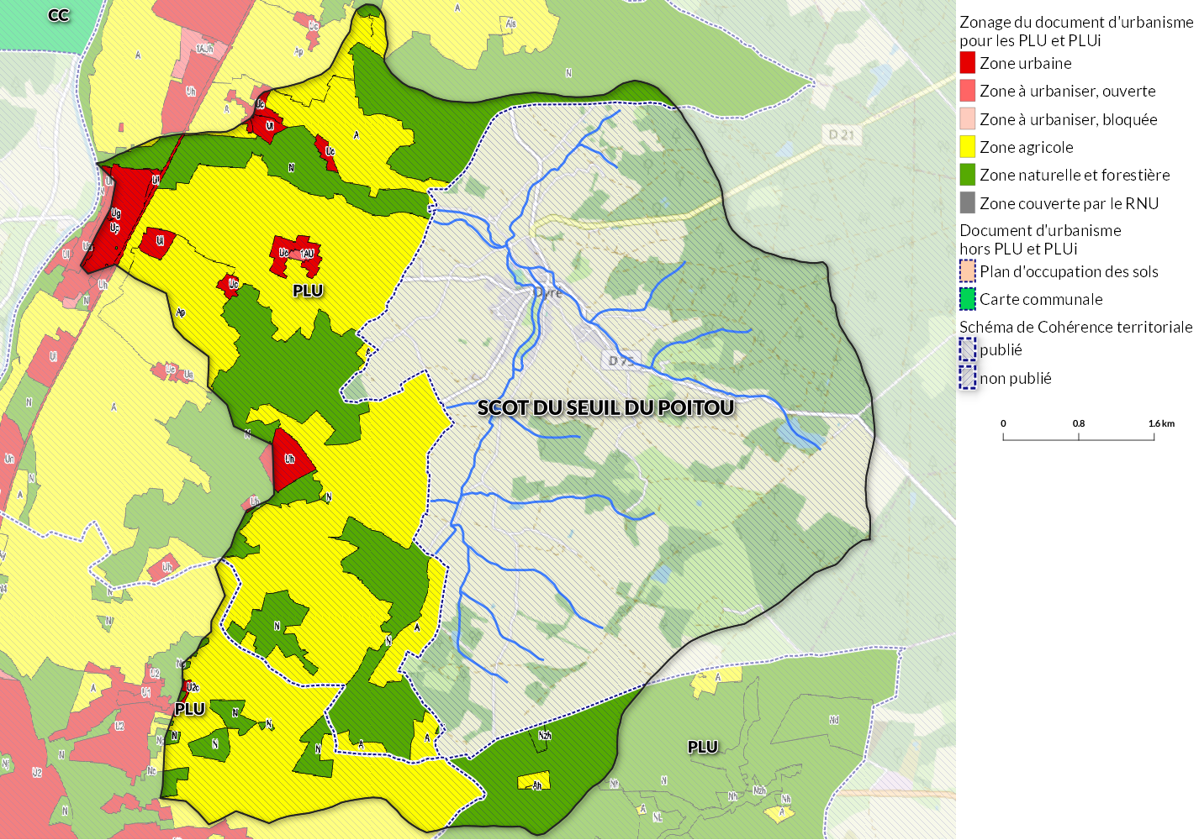Click the 'Schéma de Cohérence territoriale' legend heading
1199x840 pixels.
point(1076,327)
